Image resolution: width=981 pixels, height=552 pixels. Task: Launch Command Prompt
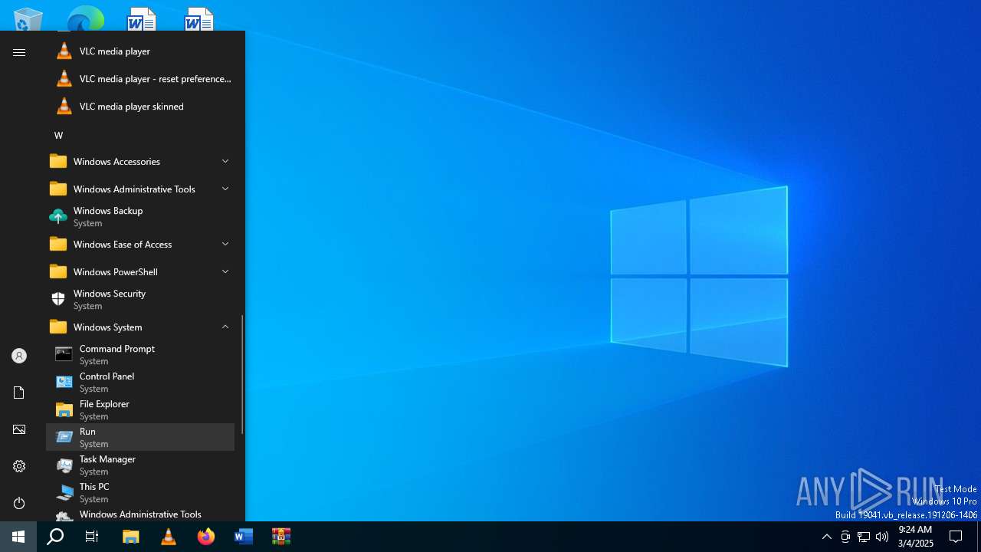[x=140, y=355]
